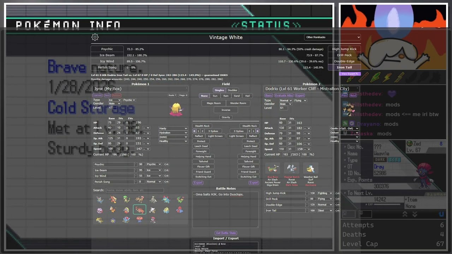This screenshot has width=452, height=254.
Task: Change Iron Tail's Steel type dropdown
Action: pyautogui.click(x=325, y=211)
